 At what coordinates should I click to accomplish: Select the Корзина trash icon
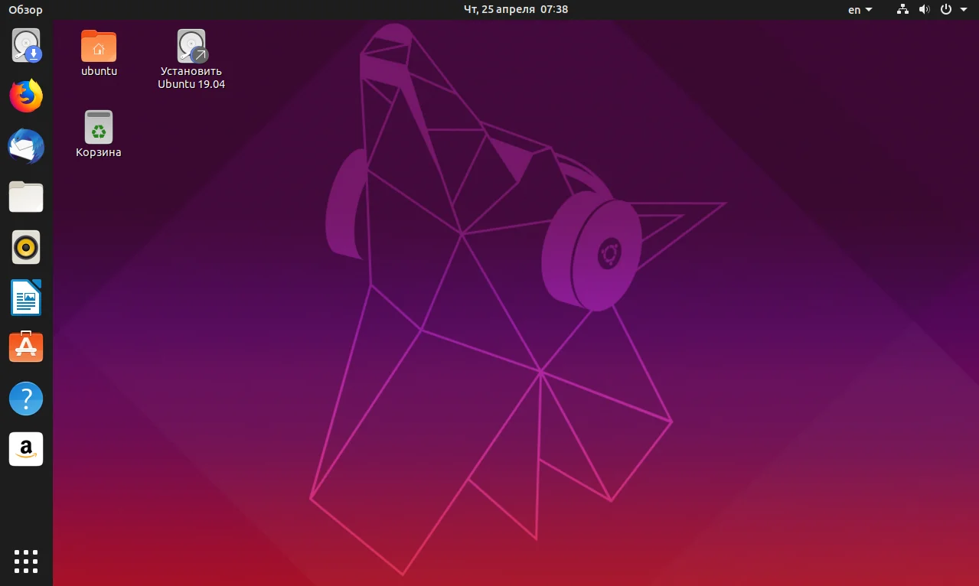pyautogui.click(x=99, y=127)
